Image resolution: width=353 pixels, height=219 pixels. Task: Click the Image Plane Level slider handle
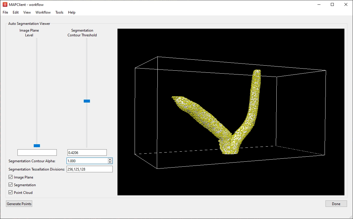point(37,146)
